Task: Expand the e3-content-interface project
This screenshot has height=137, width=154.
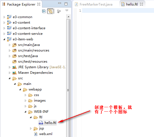Action: pyautogui.click(x=4, y=28)
